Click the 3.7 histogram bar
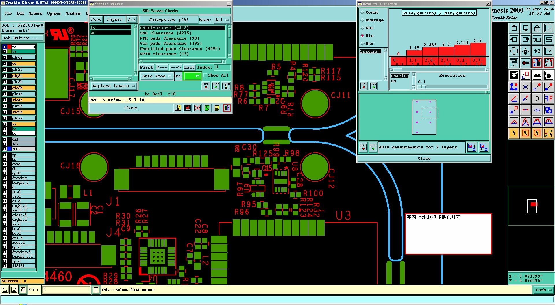555x305 pixels. 478,49
